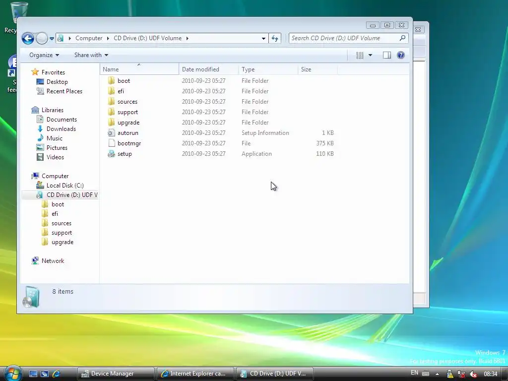Open the Share with menu
Screen dimensions: 508x381
91,55
